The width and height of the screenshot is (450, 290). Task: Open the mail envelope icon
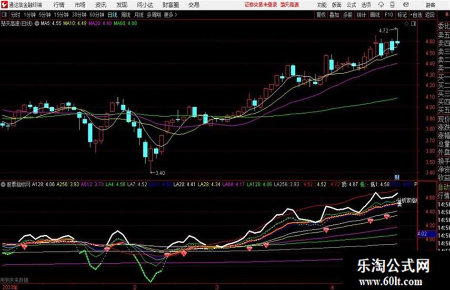click(x=406, y=5)
